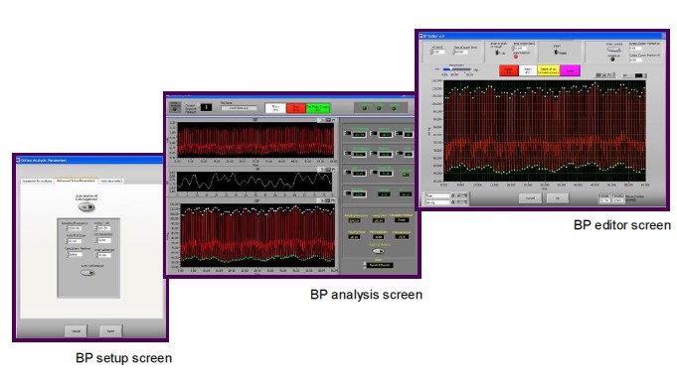Click the Calculation Method selector in setup panel
The width and height of the screenshot is (677, 384).
point(75,254)
